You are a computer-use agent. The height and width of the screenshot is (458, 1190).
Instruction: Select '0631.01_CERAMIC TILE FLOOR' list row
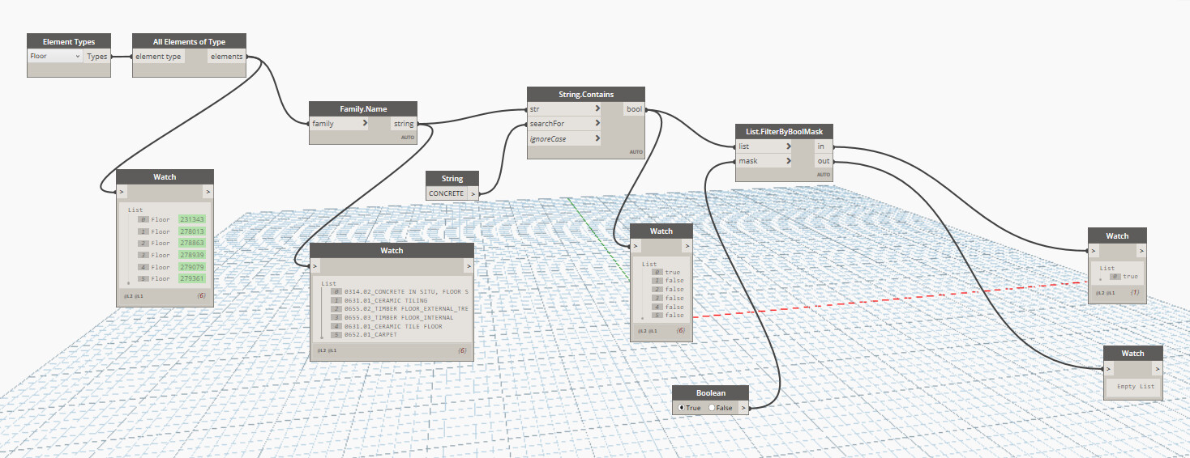click(x=387, y=326)
